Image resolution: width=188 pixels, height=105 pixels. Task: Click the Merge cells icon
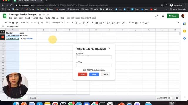[100, 23]
